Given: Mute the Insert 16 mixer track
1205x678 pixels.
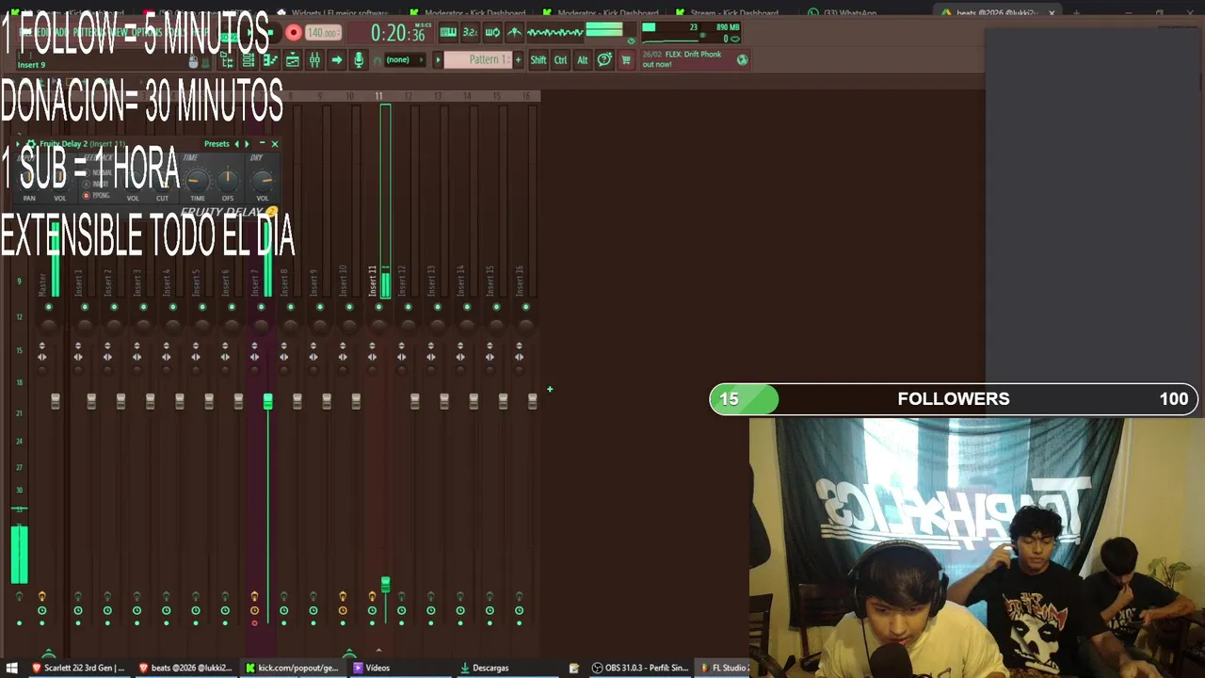Looking at the screenshot, I should coord(526,307).
